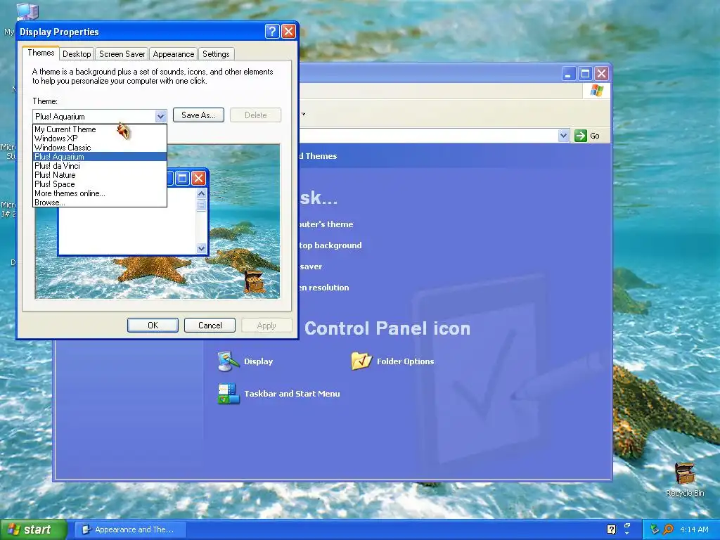Pick Plus! da Vinci theme
The image size is (720, 540).
pos(100,166)
